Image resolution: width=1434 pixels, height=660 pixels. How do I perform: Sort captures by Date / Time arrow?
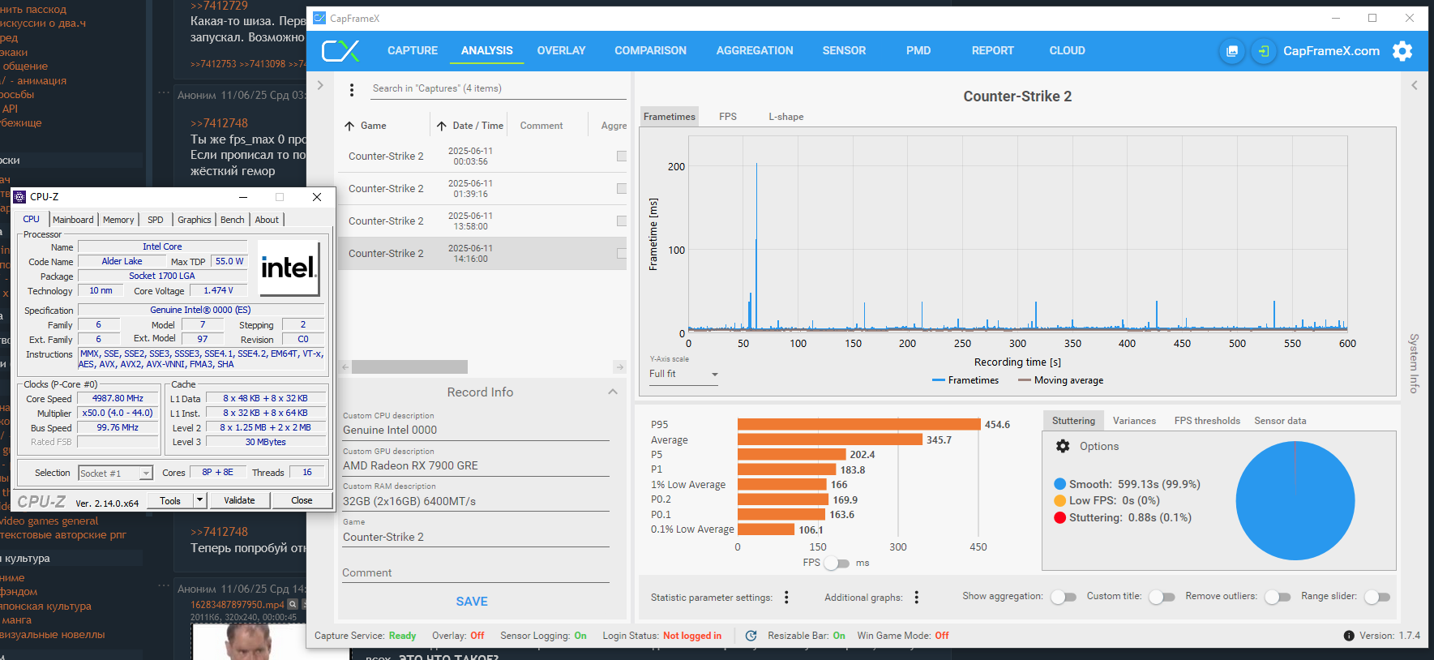pos(442,126)
